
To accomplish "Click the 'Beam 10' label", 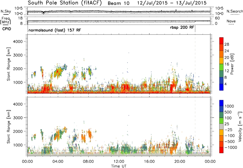I will click(118, 3).
